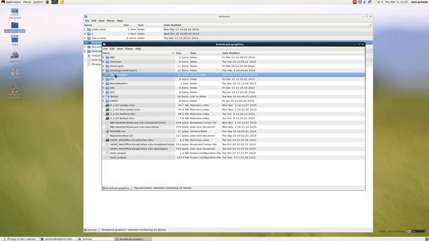Click the public_html folder icon in rear window
This screenshot has height=241, width=429.
click(x=89, y=29)
